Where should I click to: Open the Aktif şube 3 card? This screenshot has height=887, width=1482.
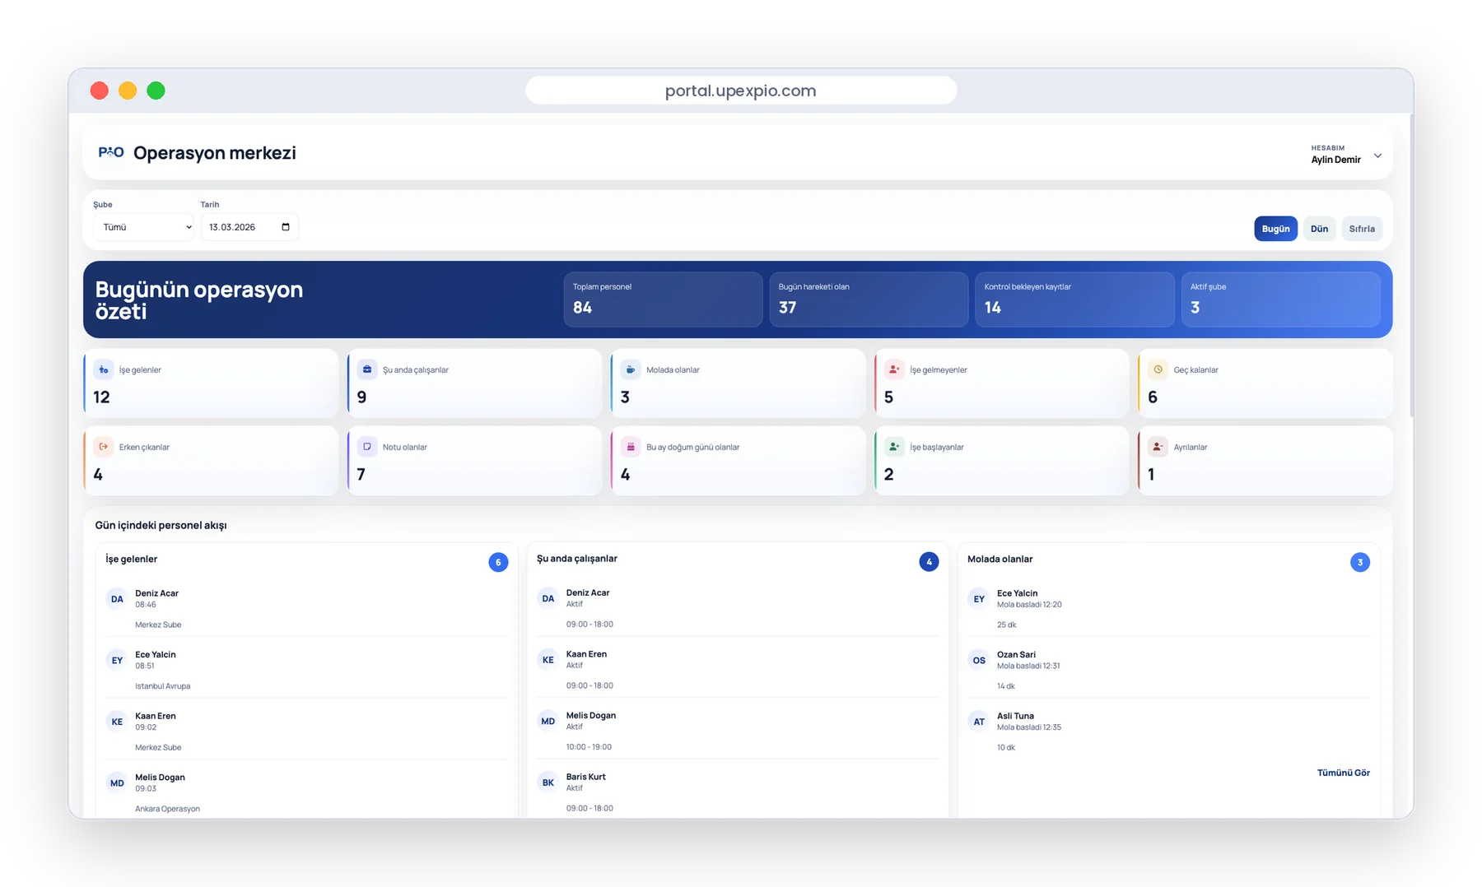coord(1280,300)
